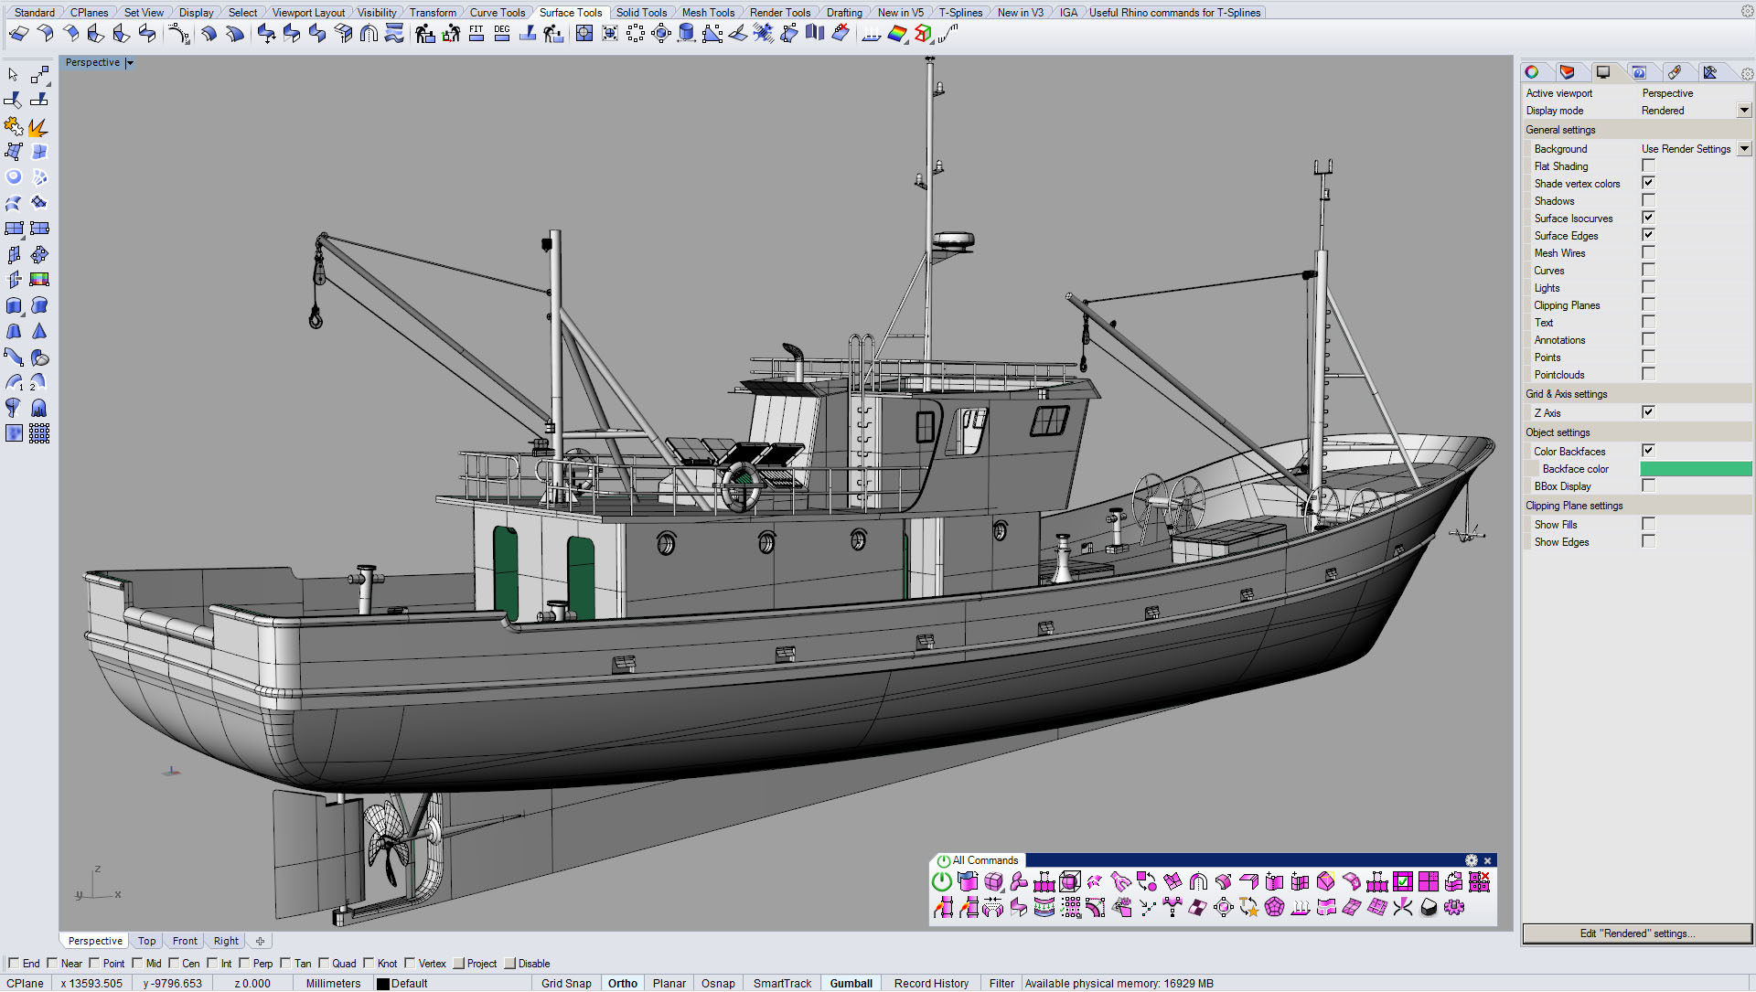
Task: Enable the Shadows checkbox
Action: (x=1648, y=201)
